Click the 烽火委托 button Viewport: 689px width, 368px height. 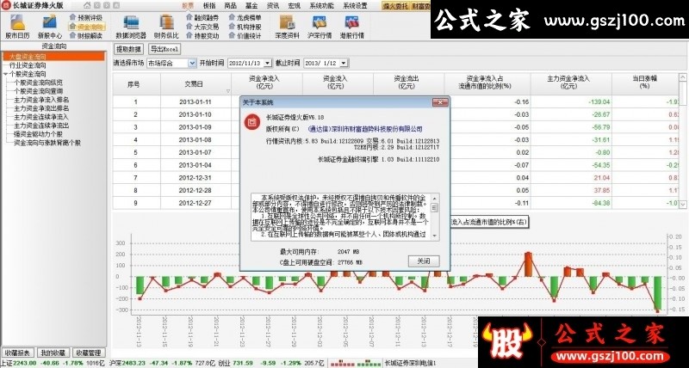(395, 6)
